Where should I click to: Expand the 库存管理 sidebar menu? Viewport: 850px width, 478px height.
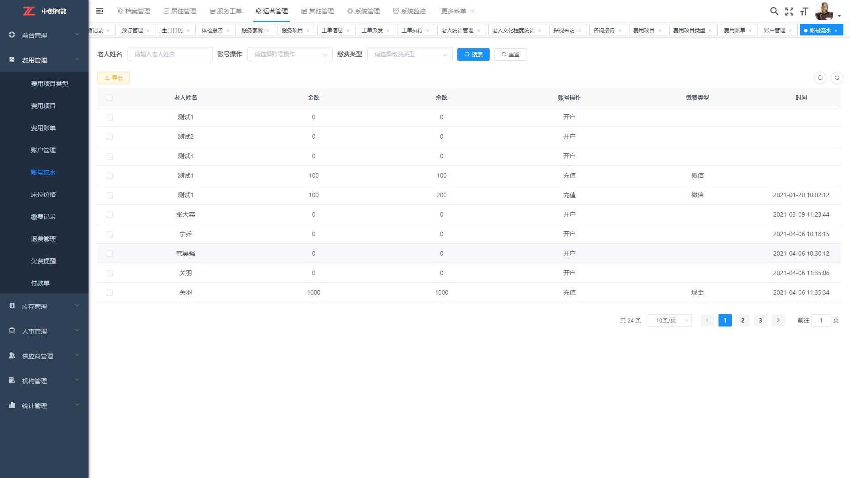point(44,306)
